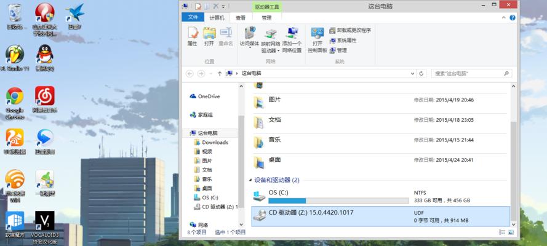Open System properties (系统属性) in ribbon
The image size is (547, 246).
pyautogui.click(x=343, y=41)
